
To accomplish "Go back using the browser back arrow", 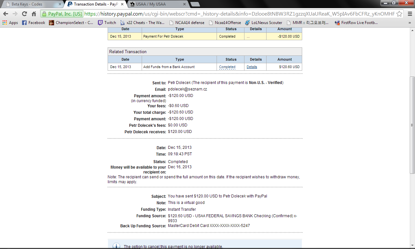I will click(x=6, y=14).
